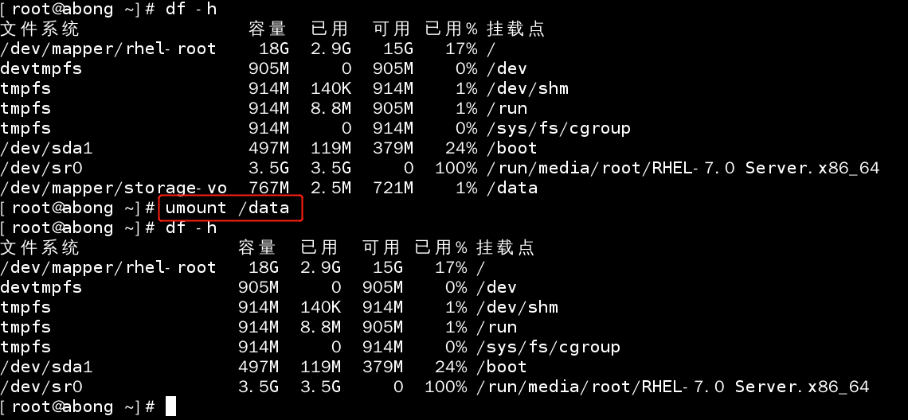Image resolution: width=908 pixels, height=420 pixels.
Task: Click "24%" in the first output's /dev/sda1 row
Action: (x=461, y=148)
